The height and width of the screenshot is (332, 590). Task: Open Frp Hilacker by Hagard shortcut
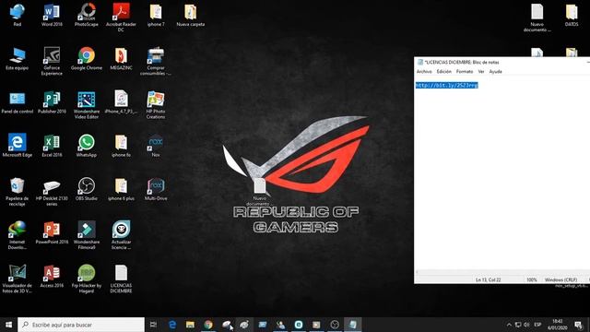click(x=87, y=279)
